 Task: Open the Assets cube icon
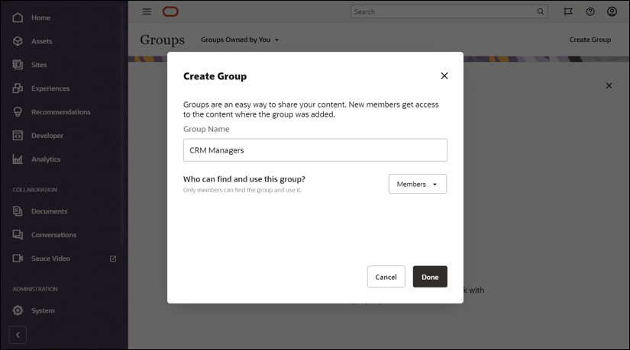click(18, 41)
